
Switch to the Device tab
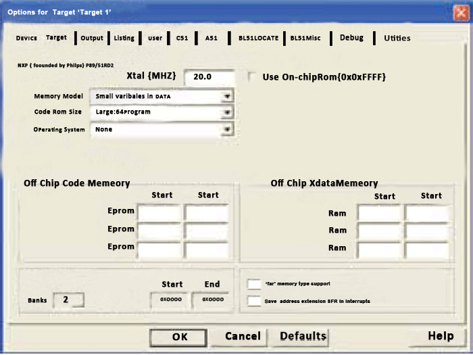click(26, 38)
